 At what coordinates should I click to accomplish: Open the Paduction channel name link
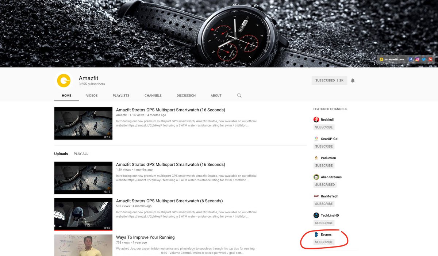(328, 158)
